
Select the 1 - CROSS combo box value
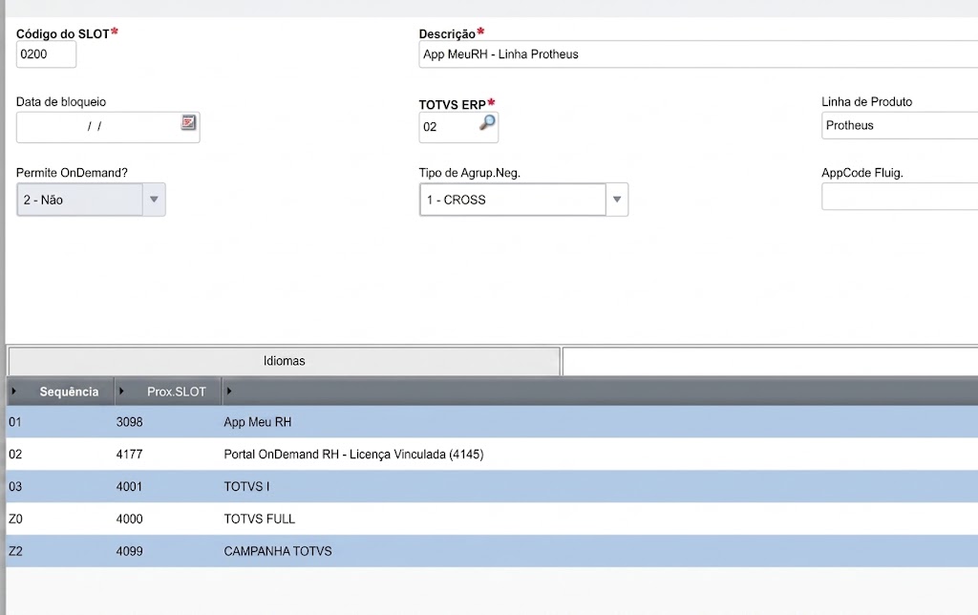click(513, 200)
